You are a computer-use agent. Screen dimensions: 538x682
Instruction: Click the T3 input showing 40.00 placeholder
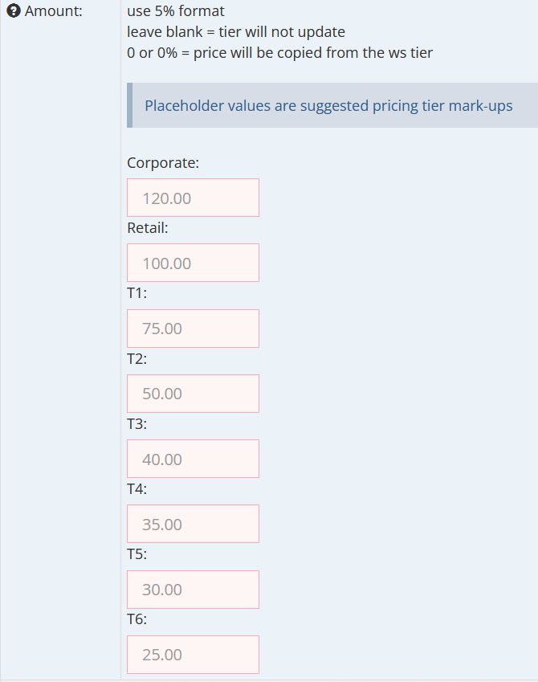point(193,459)
